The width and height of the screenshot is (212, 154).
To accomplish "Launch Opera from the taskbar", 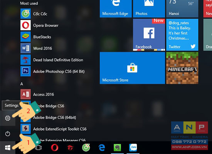I will click(x=55, y=147).
